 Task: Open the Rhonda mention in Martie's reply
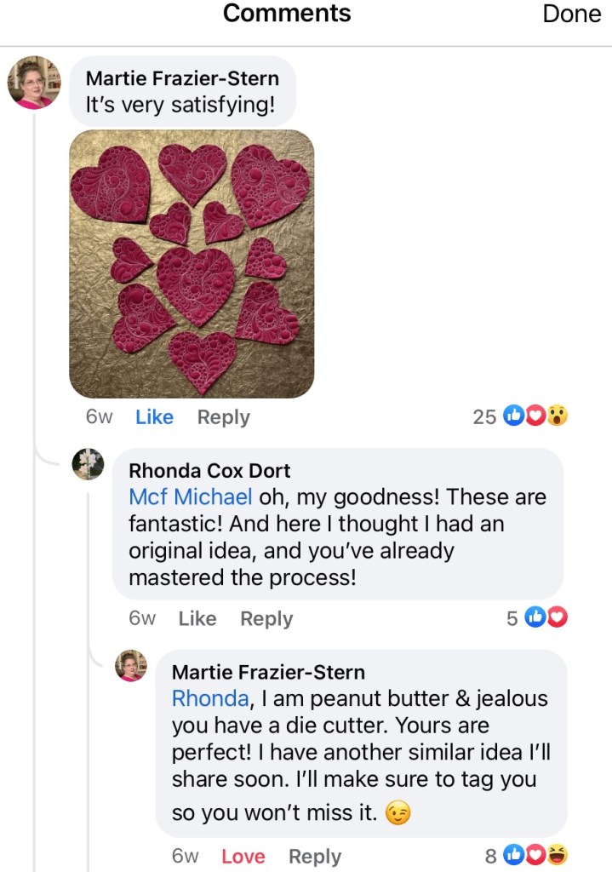tap(210, 698)
